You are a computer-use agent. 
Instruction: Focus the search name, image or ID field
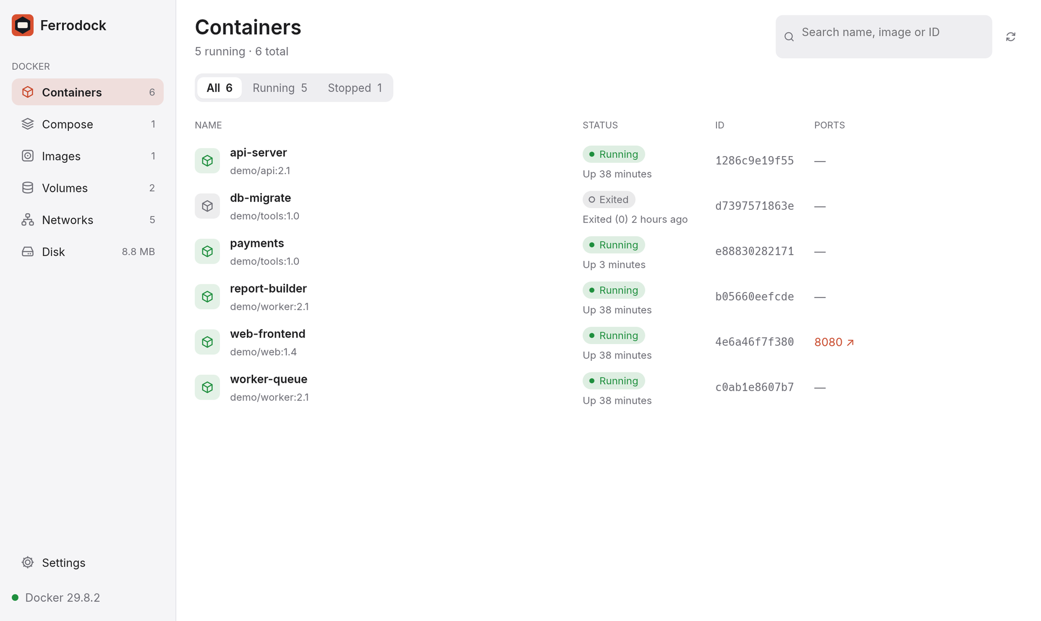[x=884, y=36]
